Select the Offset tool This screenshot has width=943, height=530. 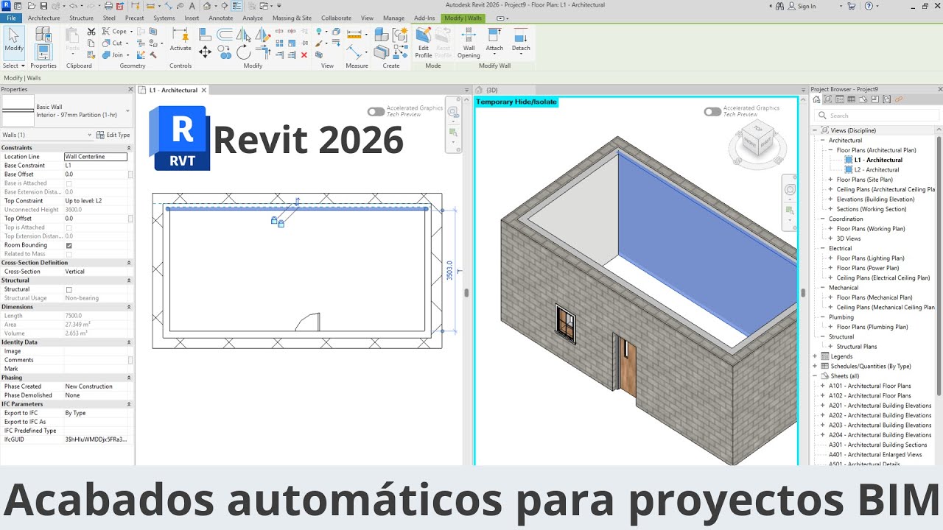point(224,33)
